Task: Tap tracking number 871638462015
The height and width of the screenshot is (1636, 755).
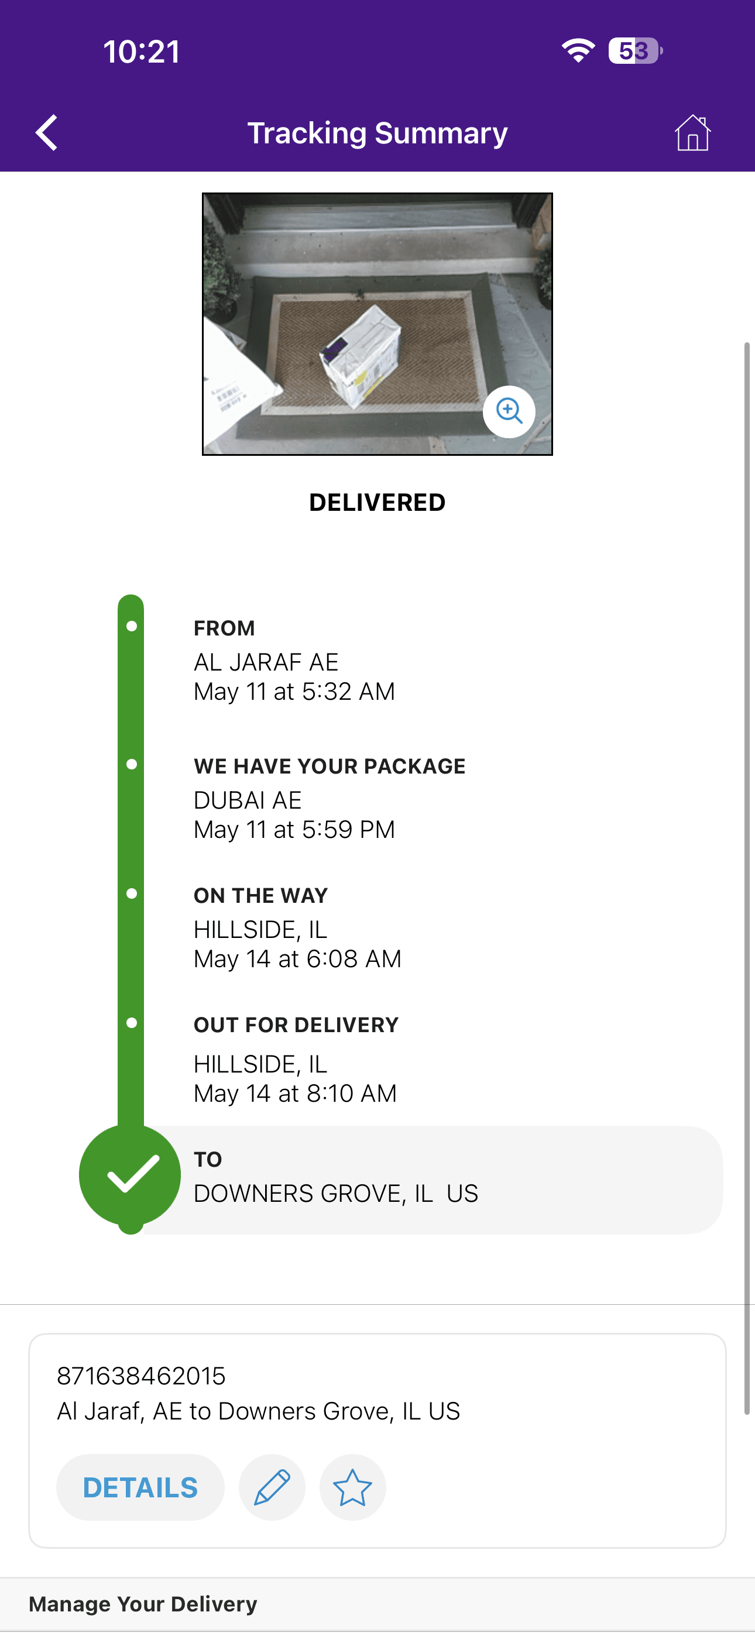Action: (x=141, y=1376)
